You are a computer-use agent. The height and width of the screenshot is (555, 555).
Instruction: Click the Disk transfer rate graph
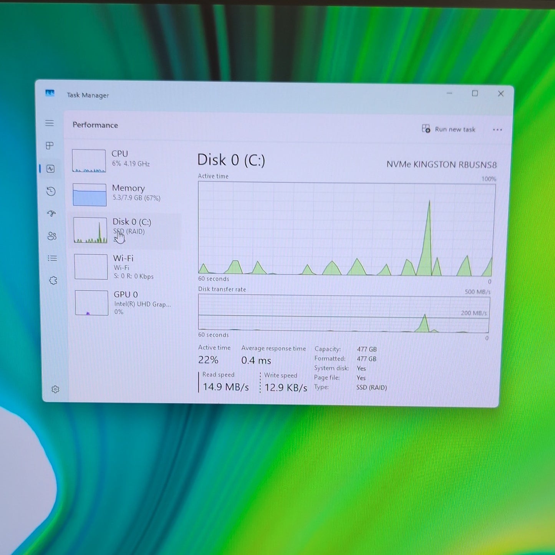pos(344,313)
